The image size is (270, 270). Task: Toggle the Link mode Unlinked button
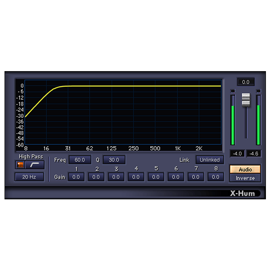pos(210,160)
